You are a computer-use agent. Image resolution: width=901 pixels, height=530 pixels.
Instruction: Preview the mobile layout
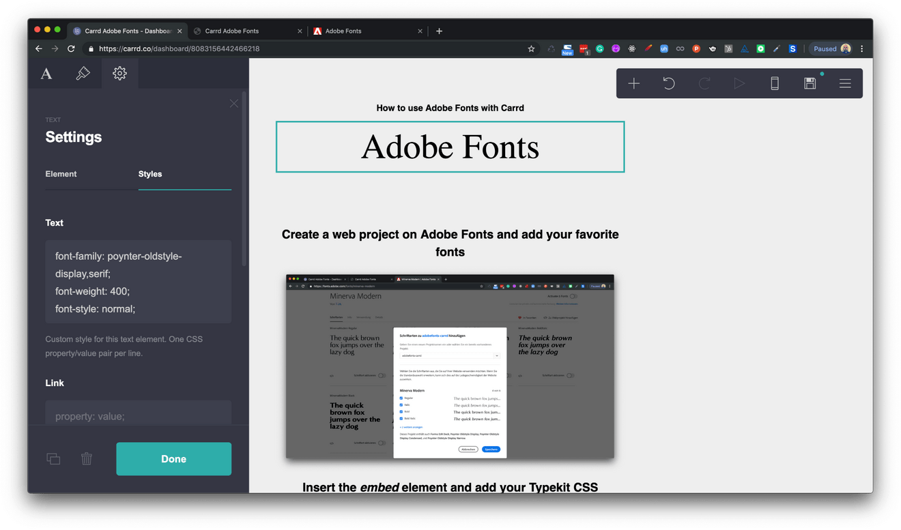click(775, 83)
